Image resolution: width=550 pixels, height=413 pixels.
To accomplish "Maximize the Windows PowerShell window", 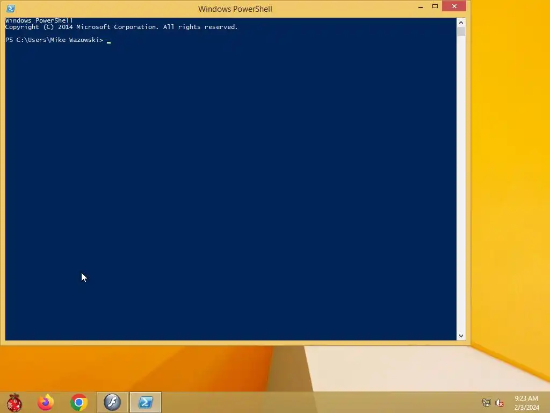I will [x=435, y=6].
